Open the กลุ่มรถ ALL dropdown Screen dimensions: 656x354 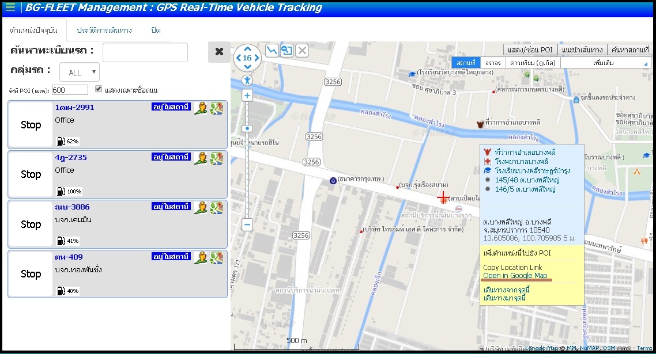[80, 72]
